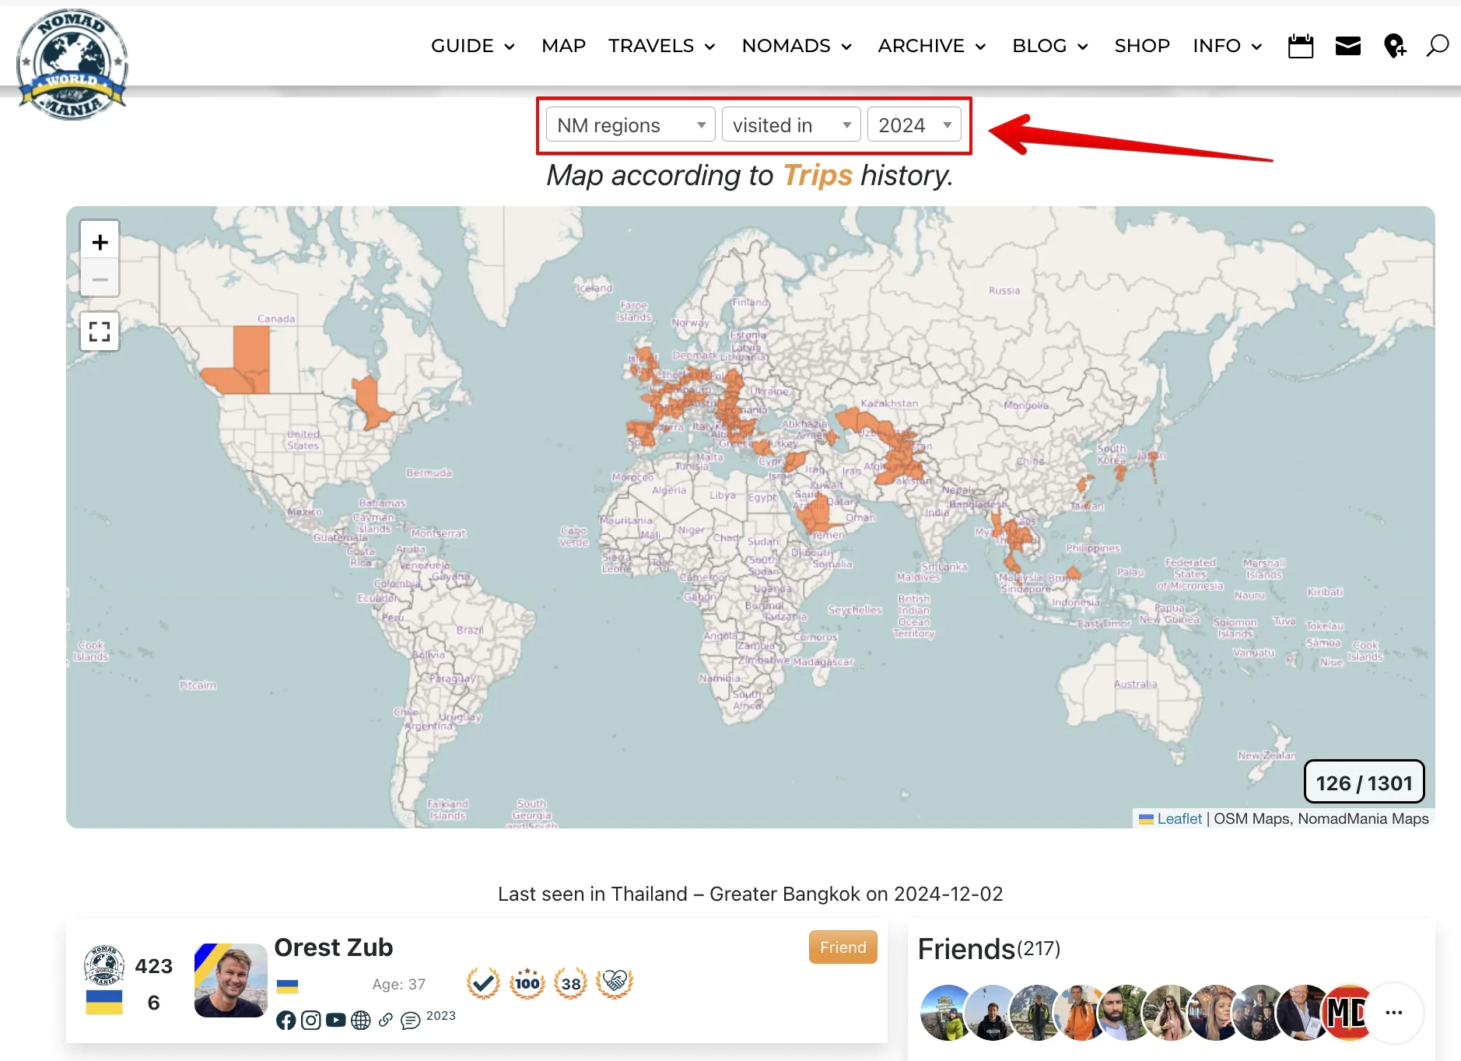Change the year 2024 dropdown
1461x1061 pixels.
tap(913, 125)
